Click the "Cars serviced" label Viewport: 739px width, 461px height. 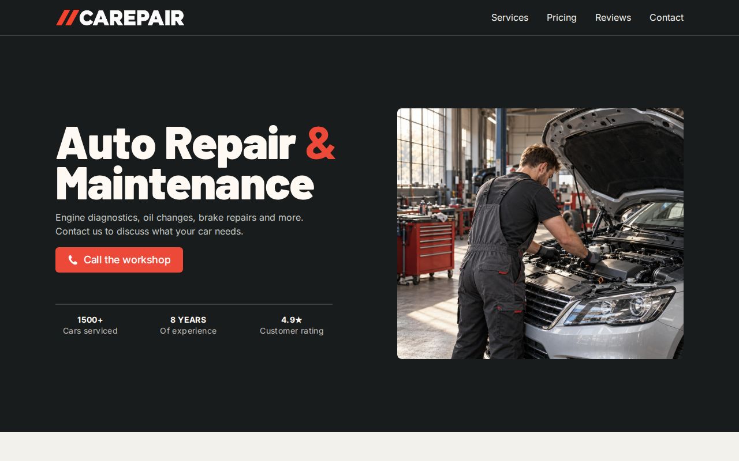pyautogui.click(x=90, y=331)
